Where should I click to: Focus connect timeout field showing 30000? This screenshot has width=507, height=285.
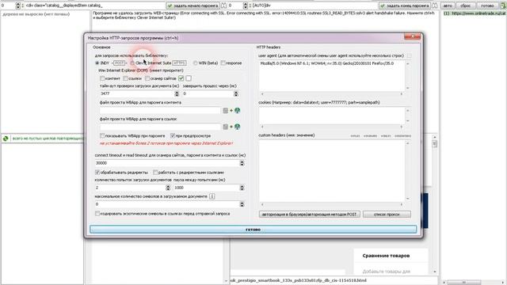(167, 163)
